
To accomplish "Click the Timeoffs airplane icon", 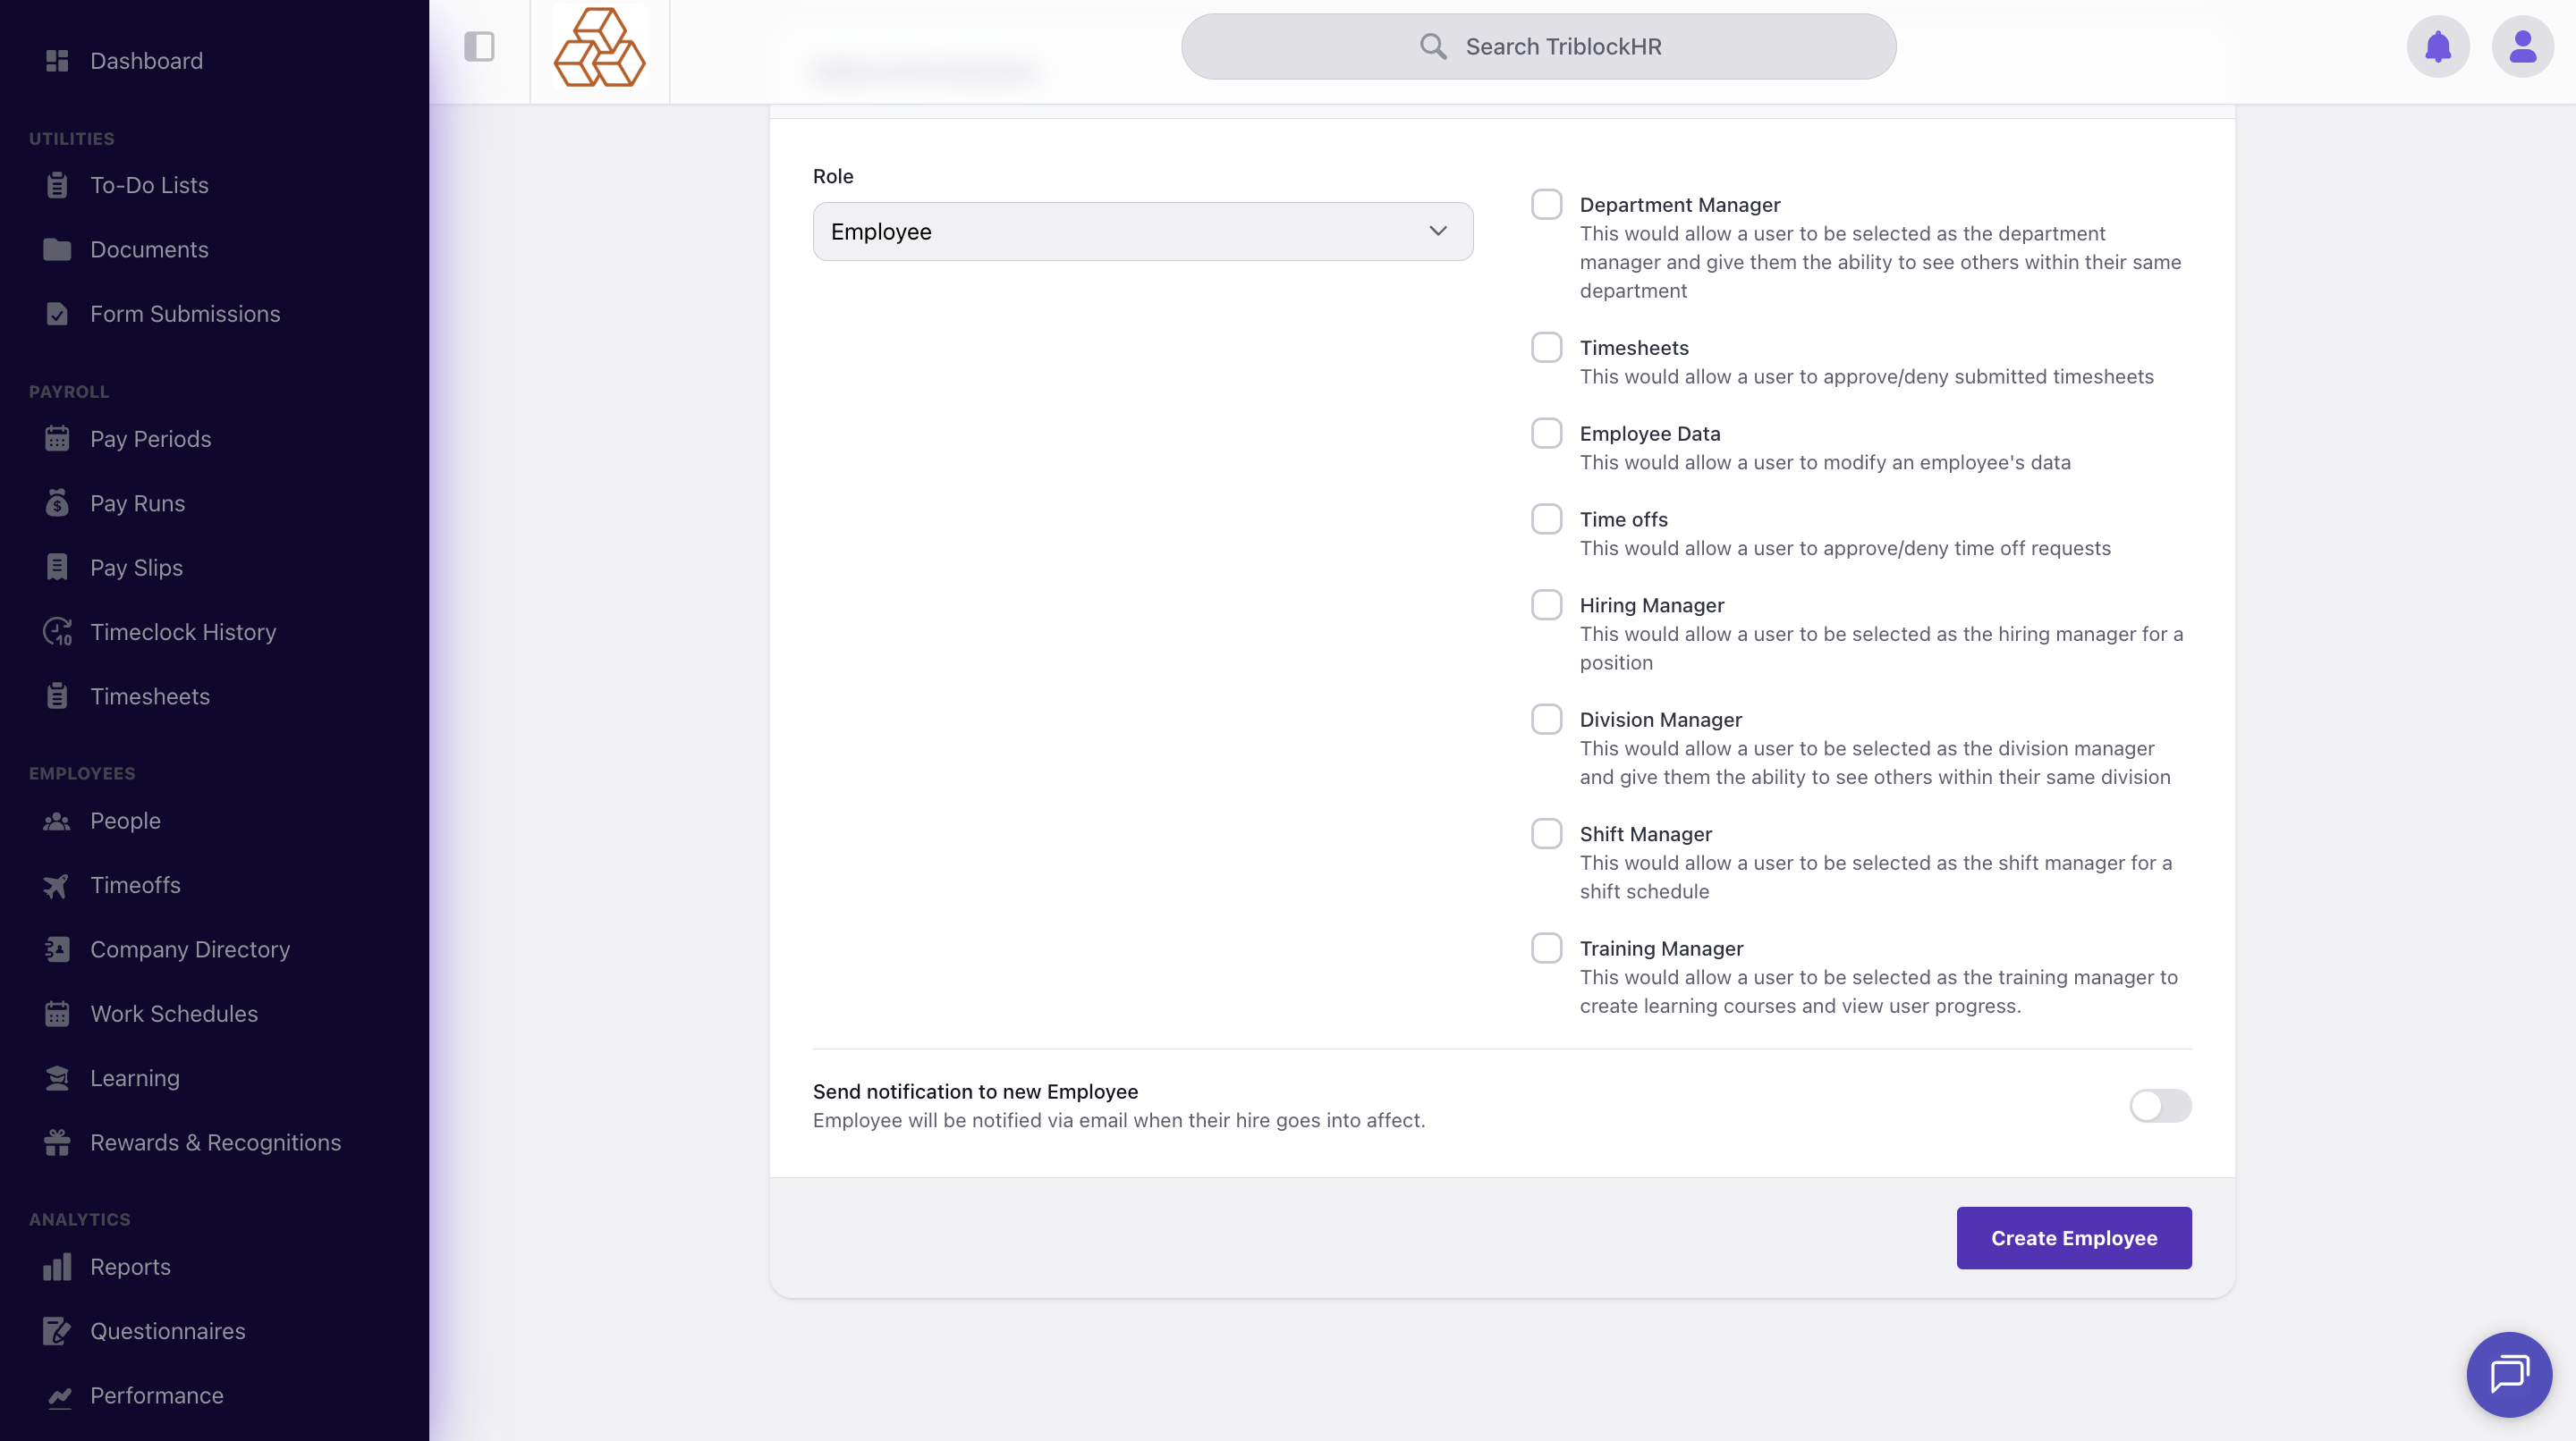I will (x=57, y=885).
